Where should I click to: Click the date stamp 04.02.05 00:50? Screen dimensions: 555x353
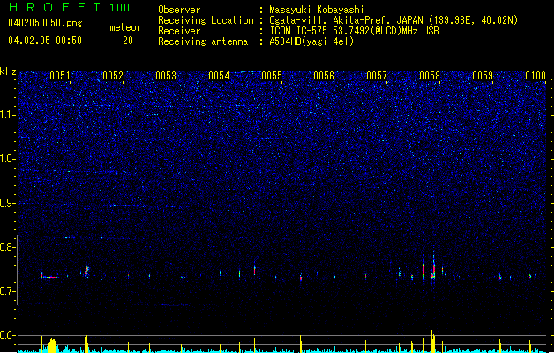(45, 41)
